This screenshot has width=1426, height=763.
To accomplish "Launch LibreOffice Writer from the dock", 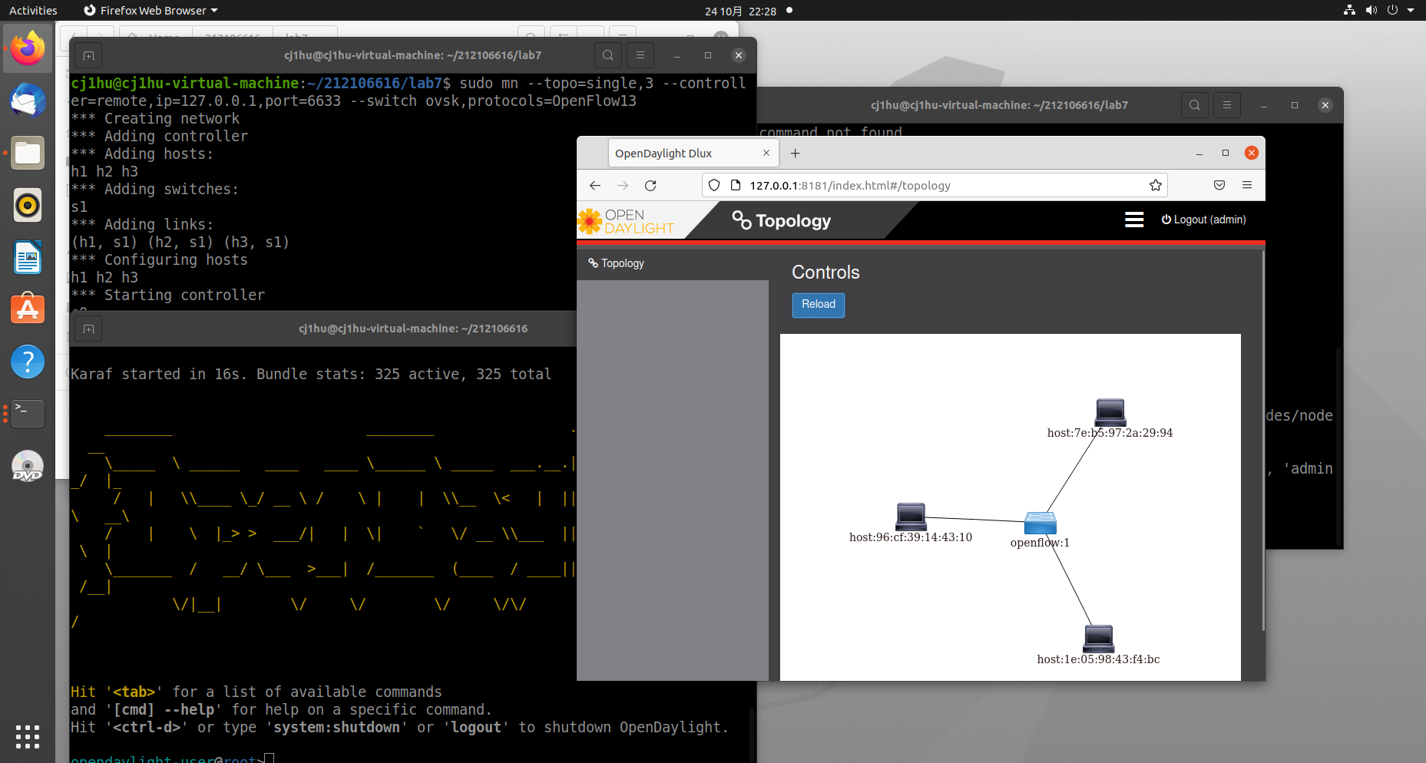I will pyautogui.click(x=28, y=257).
